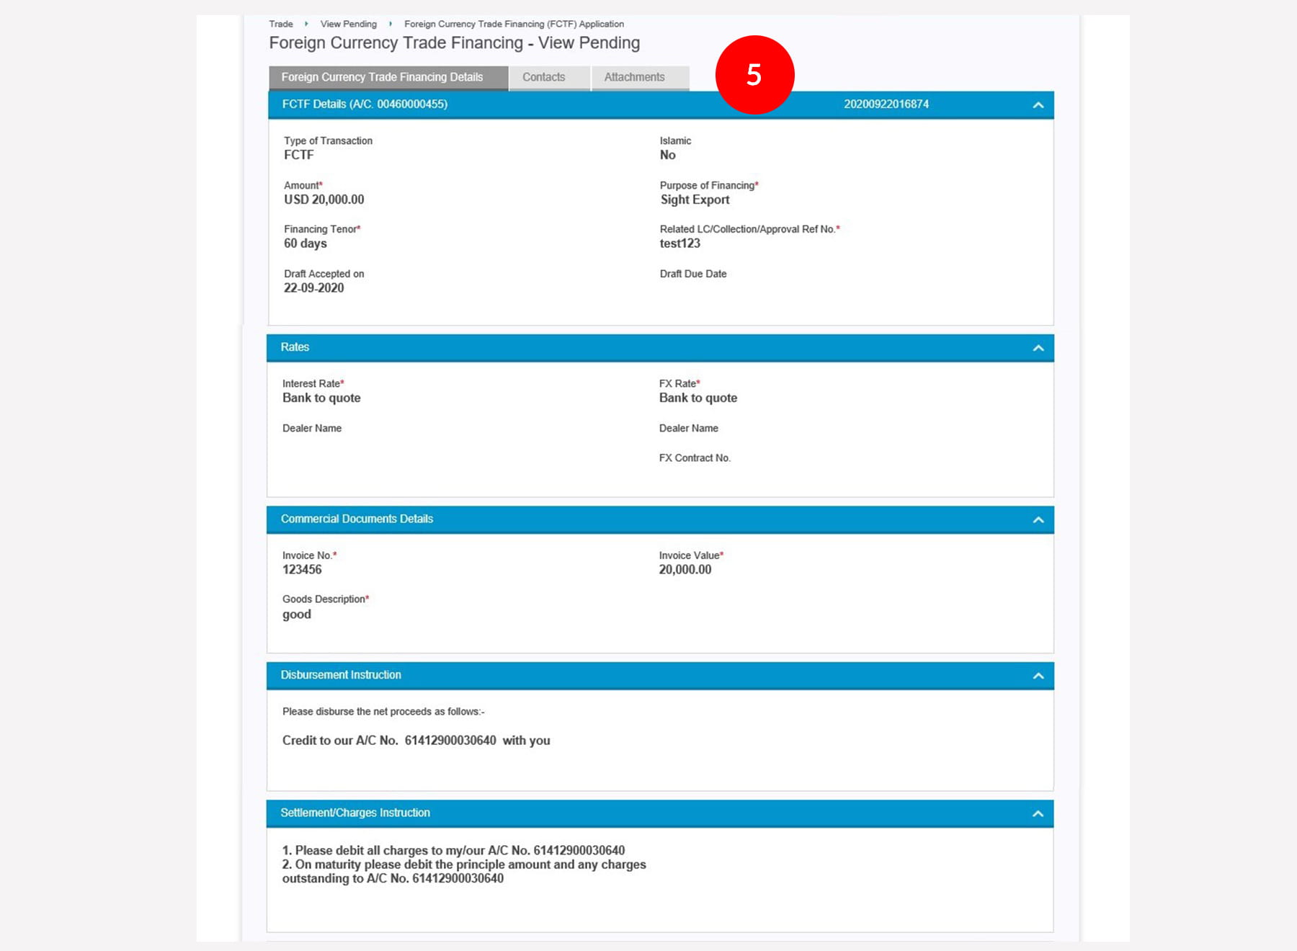This screenshot has height=951, width=1297.
Task: Click the FCTF Application breadcrumb item
Action: tap(514, 24)
